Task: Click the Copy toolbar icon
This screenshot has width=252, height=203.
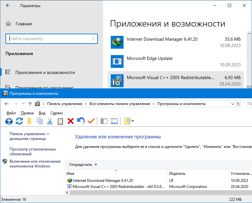Action: [x=40, y=121]
